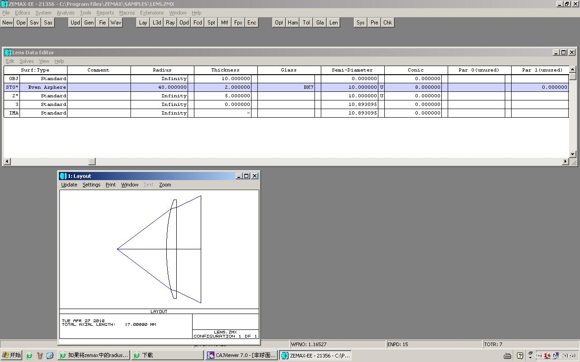The height and width of the screenshot is (362, 580).
Task: Click the ZEMAX-EE taskbar button
Action: 315,355
